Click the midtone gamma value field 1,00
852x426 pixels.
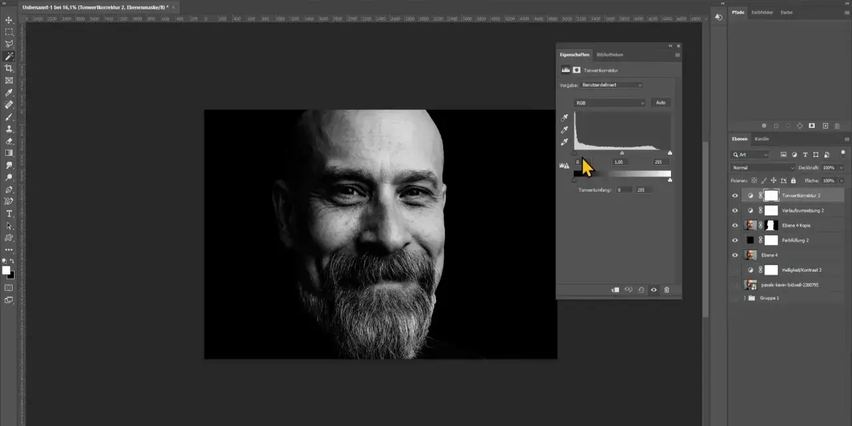[x=619, y=162]
